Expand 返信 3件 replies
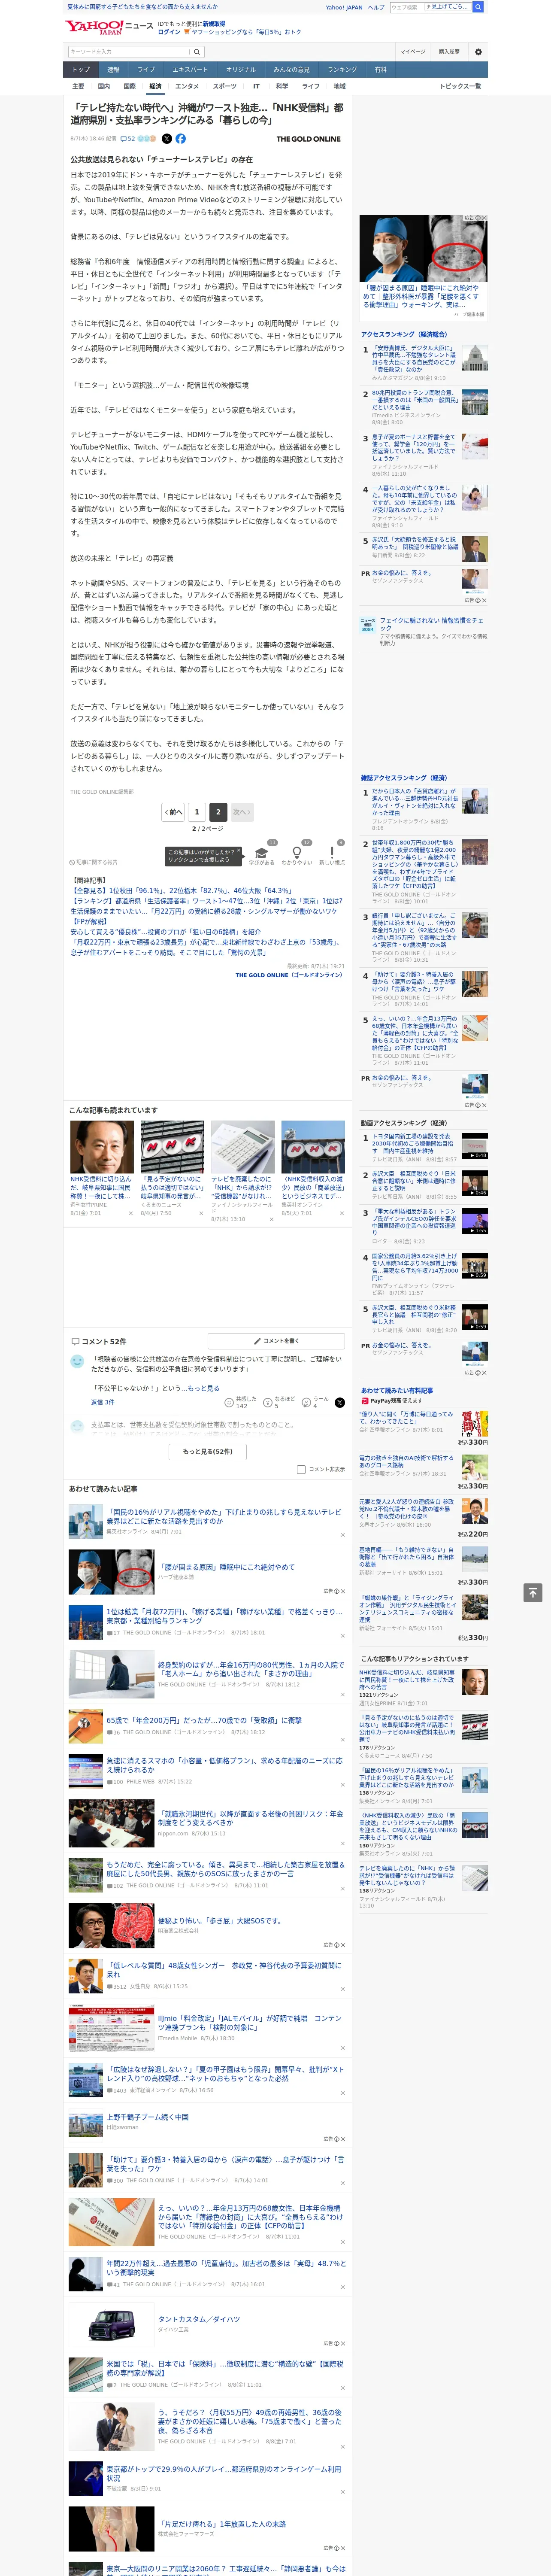Viewport: 551px width, 2576px height. 102,1402
